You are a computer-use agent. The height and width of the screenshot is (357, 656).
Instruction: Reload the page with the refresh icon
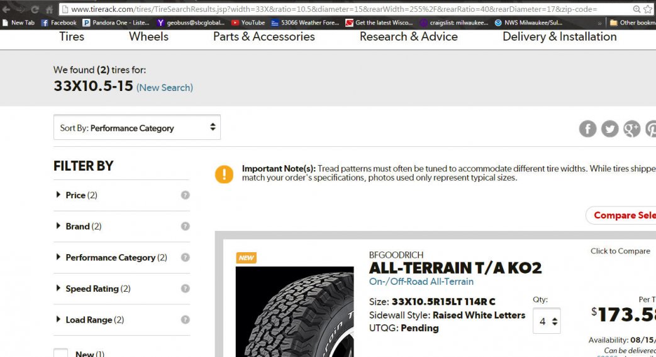click(x=35, y=9)
